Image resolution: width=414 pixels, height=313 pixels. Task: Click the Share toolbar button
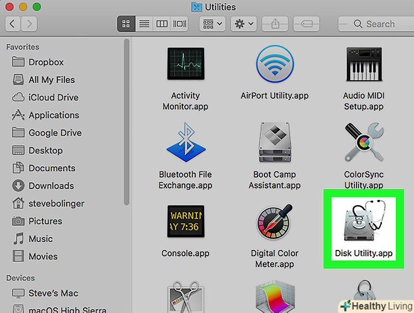point(276,24)
